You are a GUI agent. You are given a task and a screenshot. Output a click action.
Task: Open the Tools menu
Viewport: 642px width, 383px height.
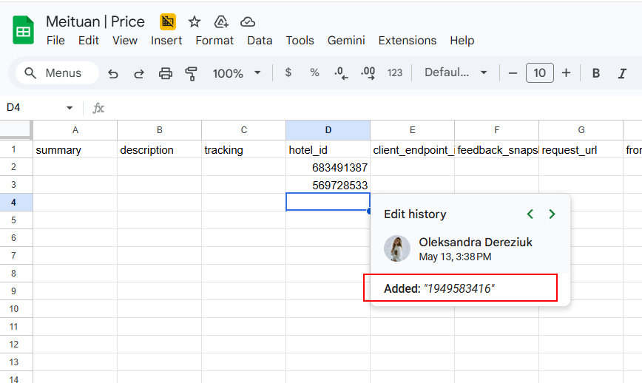point(300,41)
